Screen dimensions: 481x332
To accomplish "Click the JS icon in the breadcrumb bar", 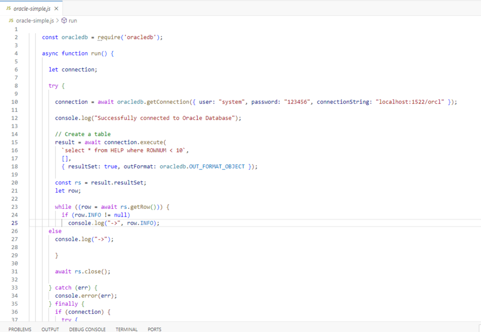I will pos(11,21).
